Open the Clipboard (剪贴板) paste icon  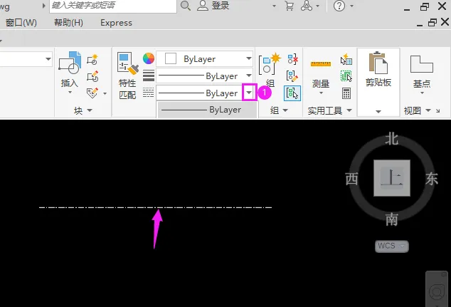pos(378,63)
